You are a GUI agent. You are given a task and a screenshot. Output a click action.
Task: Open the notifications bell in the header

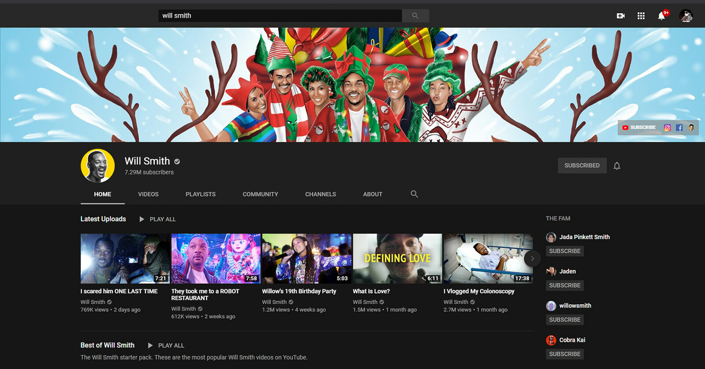point(661,16)
